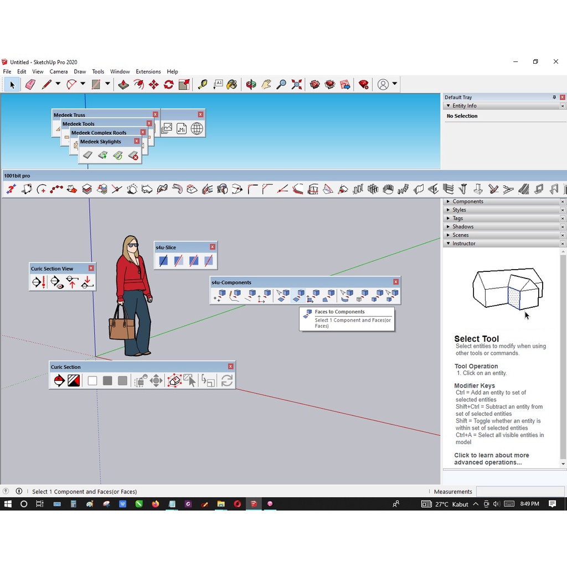Click globe icon in Medeek toolbar
Viewport: 567px width, 567px height.
197,128
